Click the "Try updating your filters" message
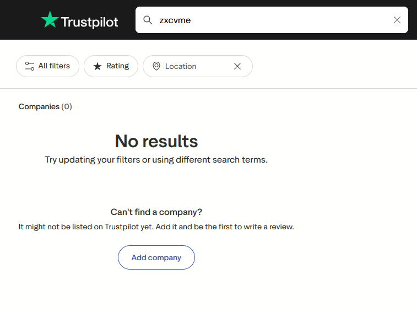Screen dimensions: 417x312 156,160
